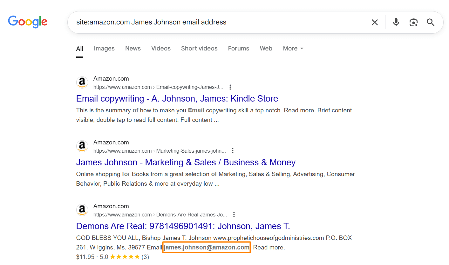Click the Google logo

pos(28,22)
